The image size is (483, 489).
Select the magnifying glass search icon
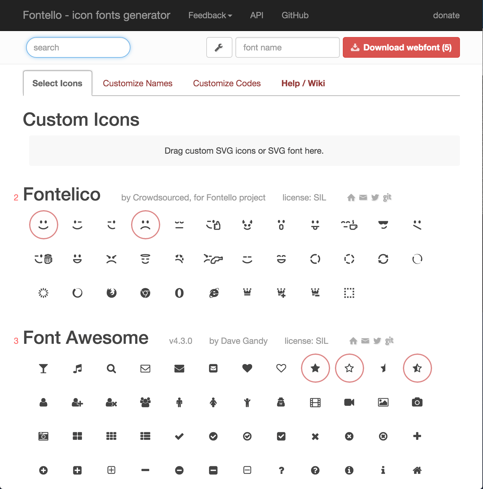[x=111, y=368]
